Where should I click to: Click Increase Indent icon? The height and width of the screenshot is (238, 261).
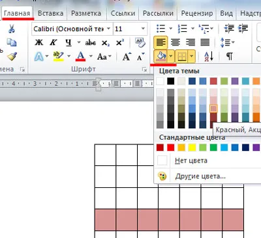coord(243,29)
